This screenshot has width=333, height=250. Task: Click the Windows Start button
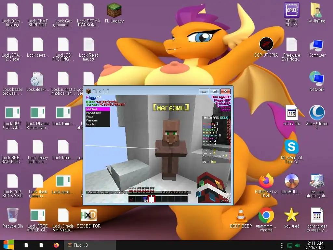pos(9,245)
